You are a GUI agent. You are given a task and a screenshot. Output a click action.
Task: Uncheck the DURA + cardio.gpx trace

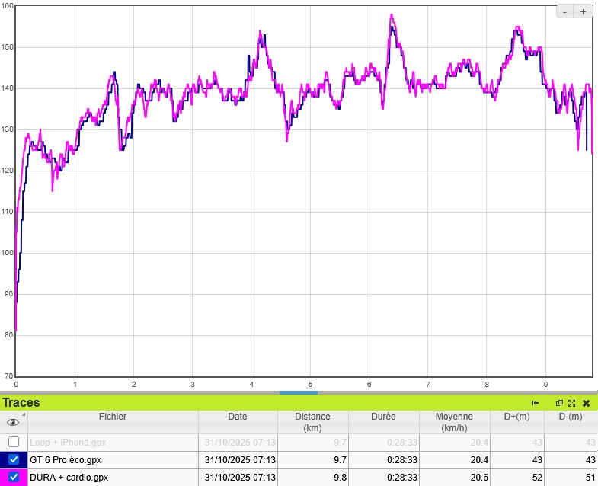point(14,478)
